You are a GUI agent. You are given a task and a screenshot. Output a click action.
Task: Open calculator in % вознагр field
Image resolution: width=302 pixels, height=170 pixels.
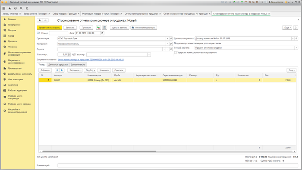69,55
